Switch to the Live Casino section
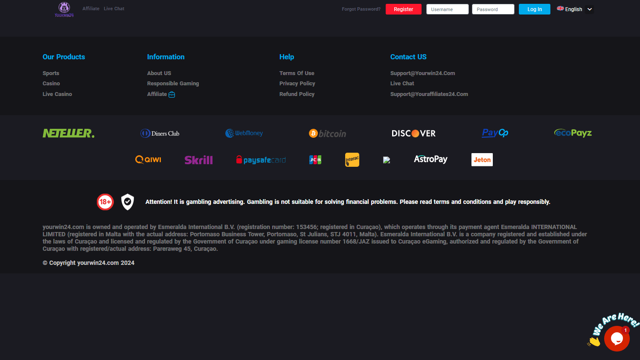This screenshot has height=360, width=640. [57, 94]
